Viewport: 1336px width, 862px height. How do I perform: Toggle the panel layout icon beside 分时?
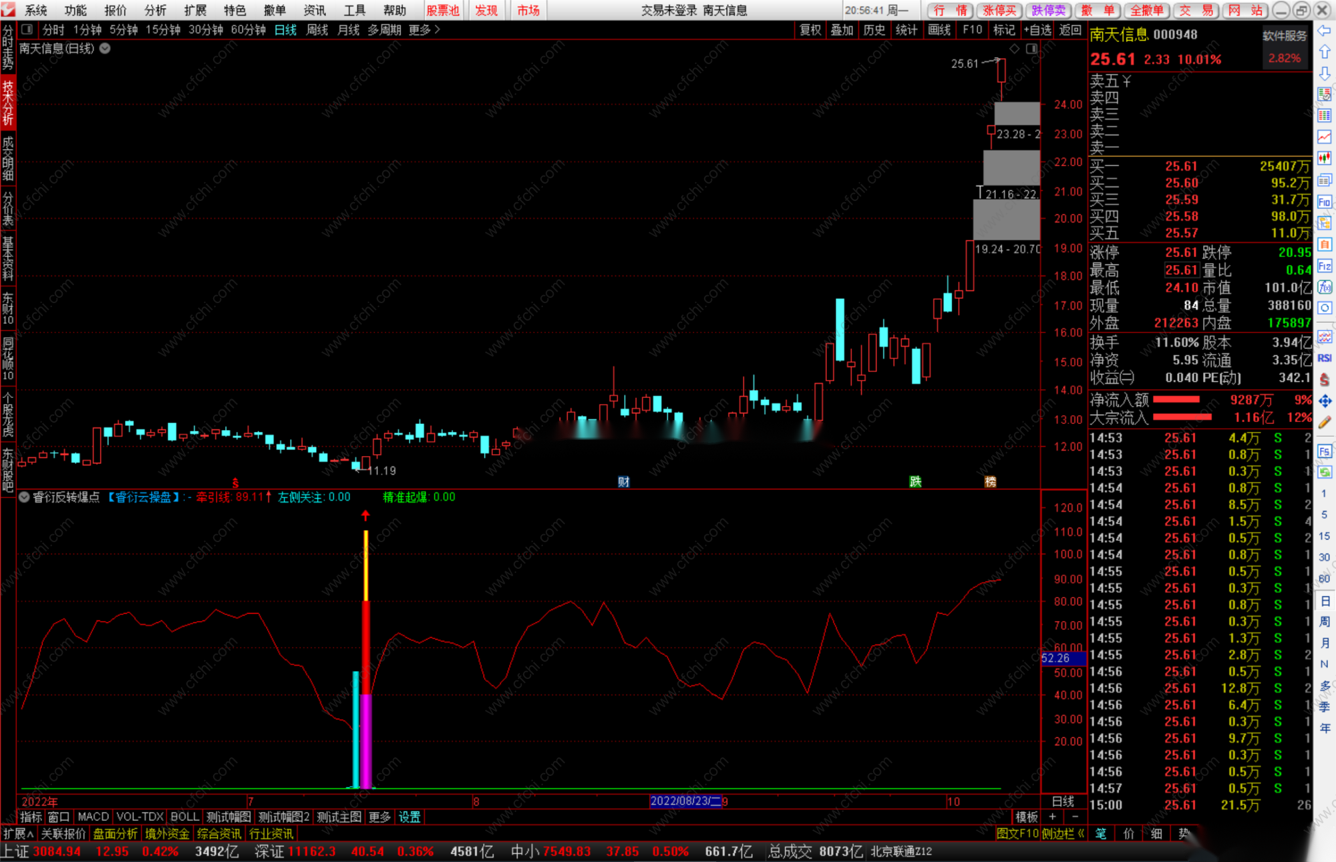tap(27, 29)
